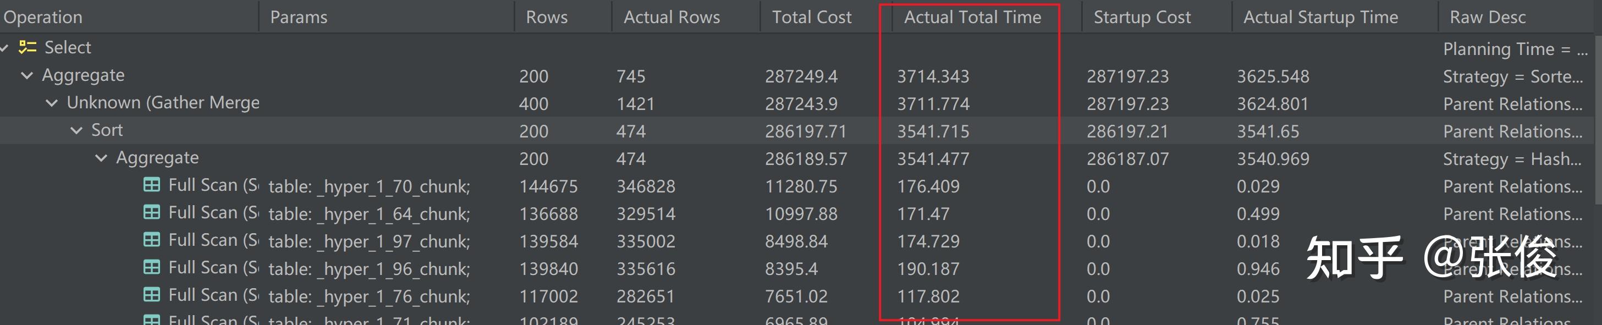Click actual rows value 745
The image size is (1602, 325).
point(631,76)
